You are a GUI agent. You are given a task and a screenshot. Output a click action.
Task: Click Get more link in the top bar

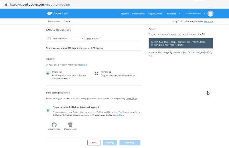tap(209, 22)
